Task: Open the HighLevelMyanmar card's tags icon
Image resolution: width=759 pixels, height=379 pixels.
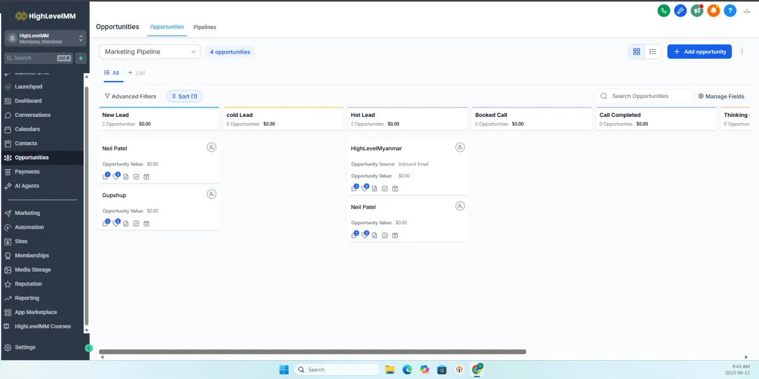Action: click(364, 188)
